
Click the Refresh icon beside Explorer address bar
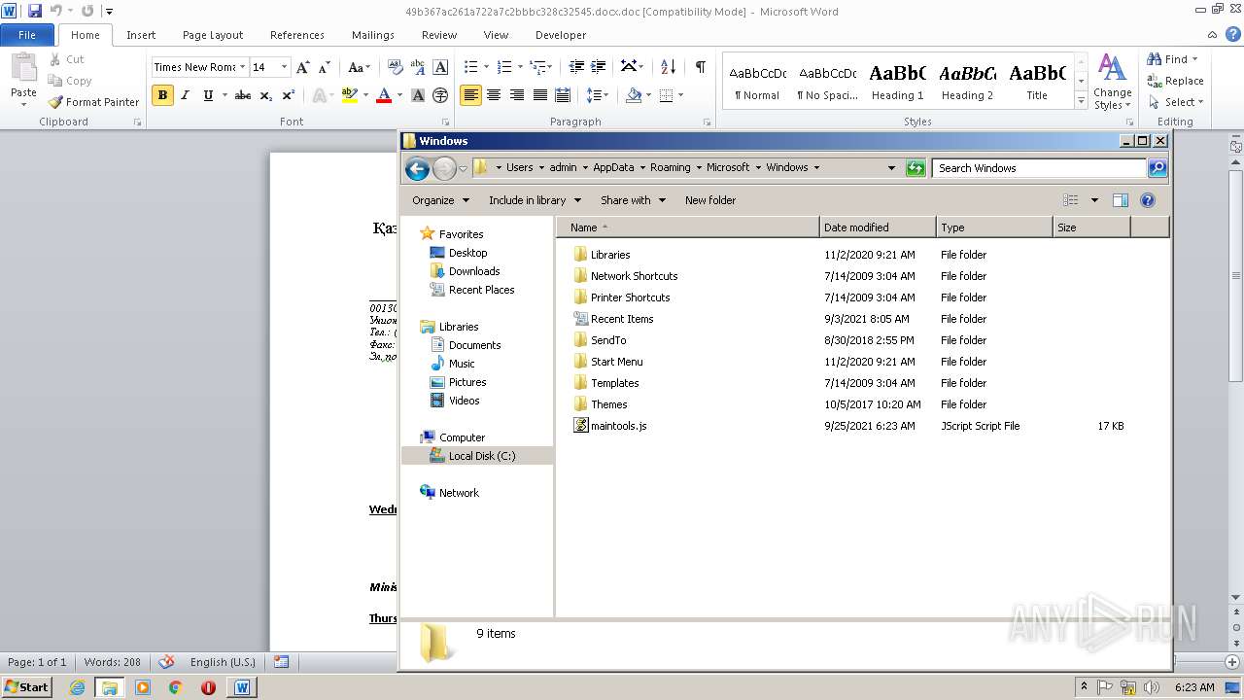[x=916, y=168]
